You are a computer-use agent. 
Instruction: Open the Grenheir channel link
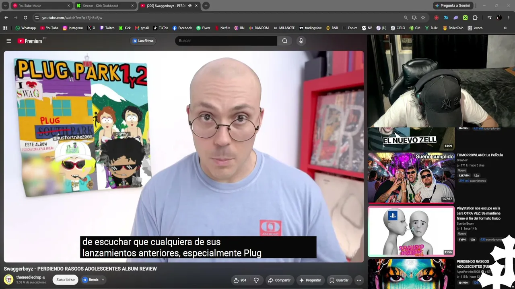462,160
